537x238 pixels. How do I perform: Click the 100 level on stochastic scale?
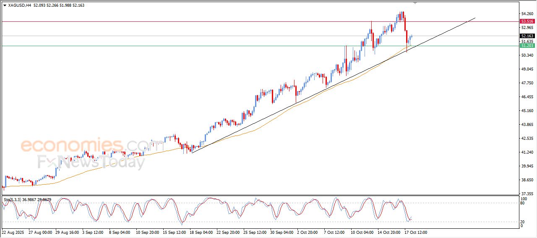tap(523, 198)
